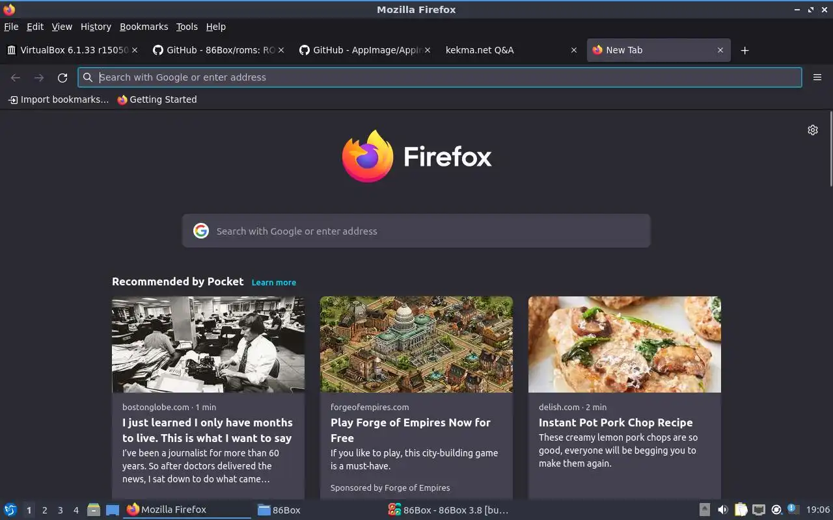The image size is (833, 520).
Task: Open the Edit menu
Action: point(35,27)
